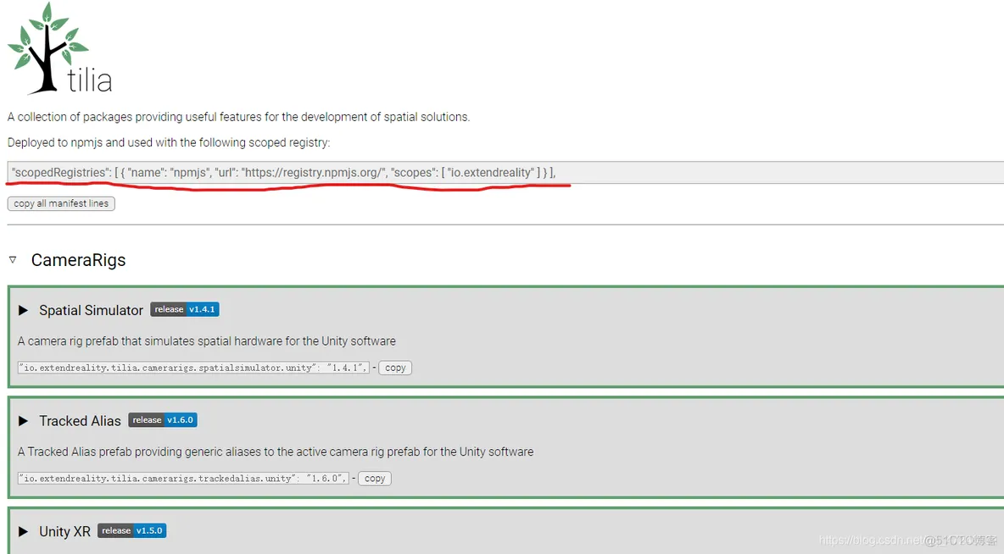
Task: Select the trackedalias.unity manifest line field
Action: click(x=183, y=479)
